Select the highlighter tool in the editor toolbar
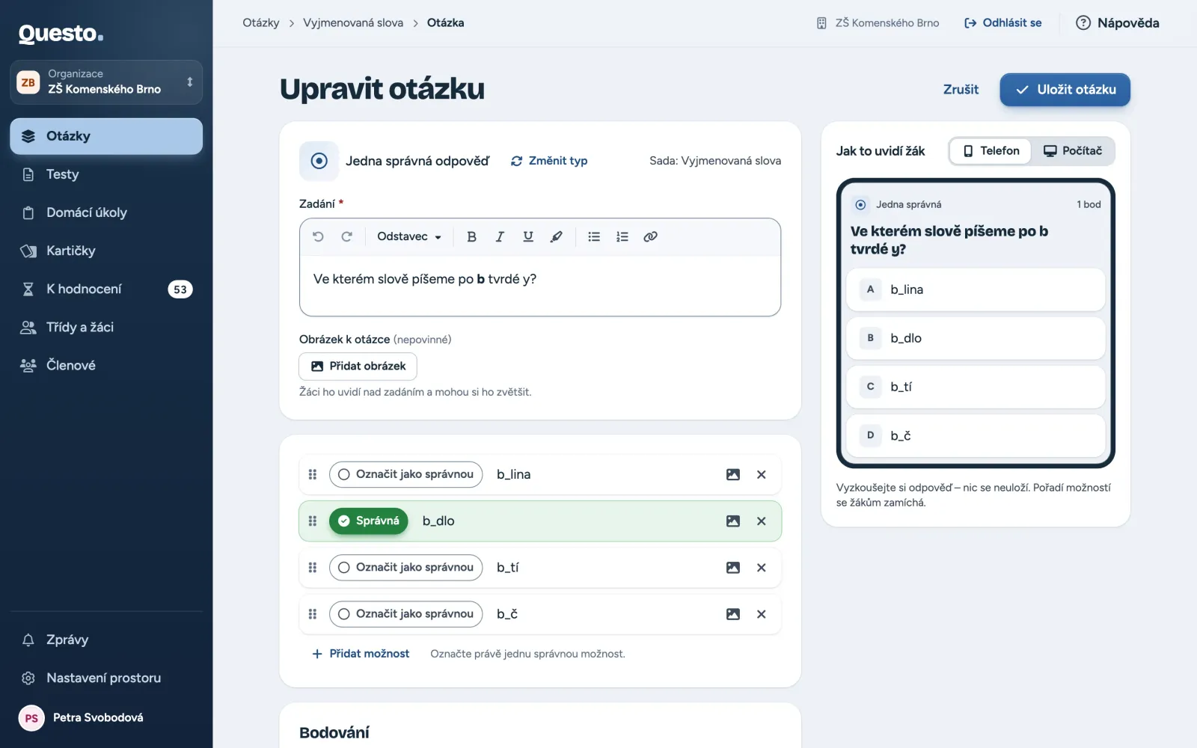The width and height of the screenshot is (1197, 748). [x=557, y=236]
